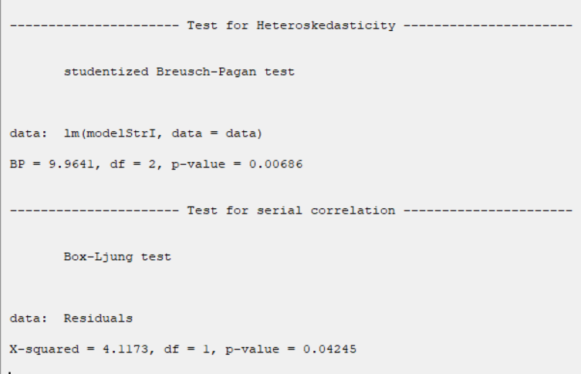Screen dimensions: 581x374
Task: Click the BP statistic value 9.9641
Action: [x=72, y=164]
